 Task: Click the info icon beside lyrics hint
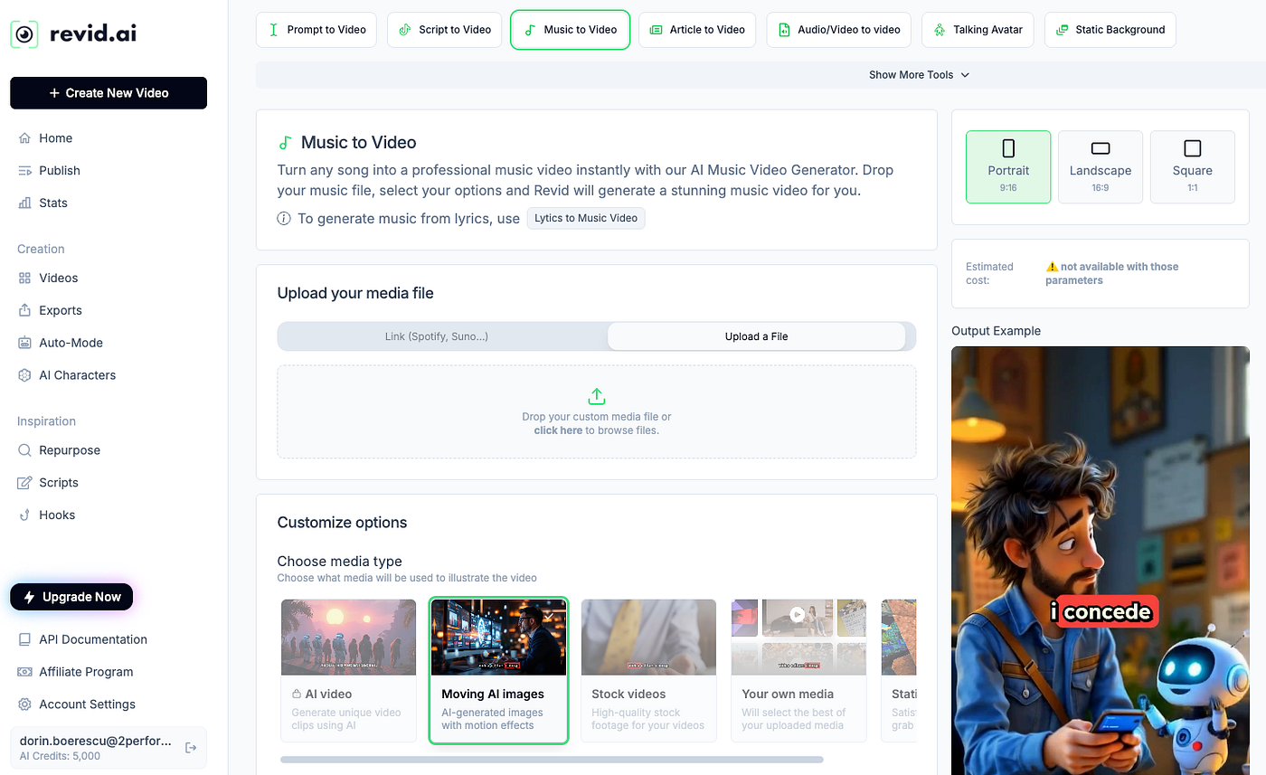click(x=284, y=218)
